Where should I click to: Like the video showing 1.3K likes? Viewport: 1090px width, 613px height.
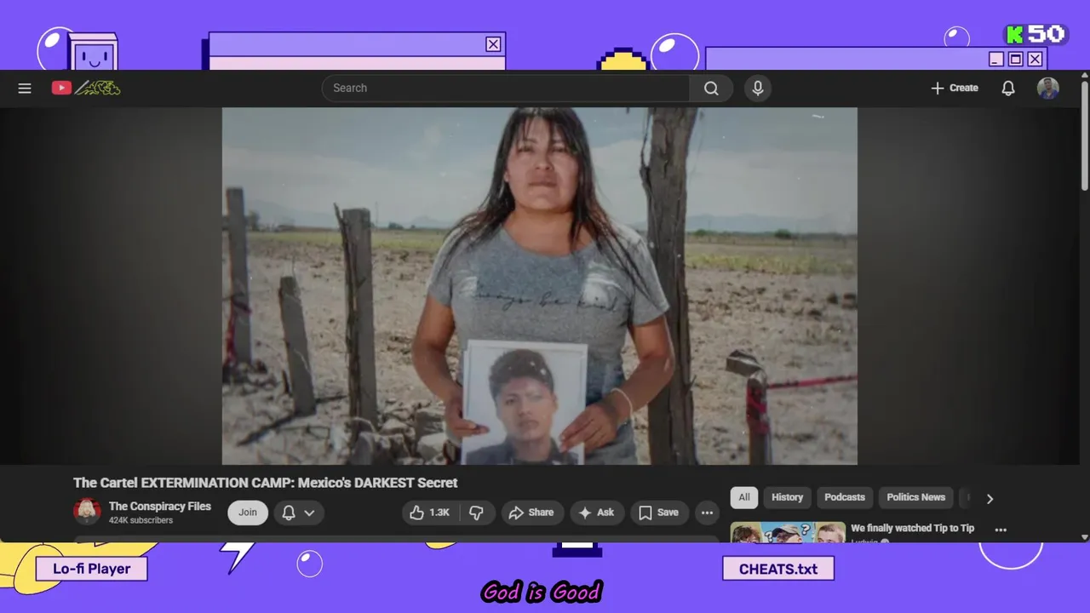coord(431,513)
